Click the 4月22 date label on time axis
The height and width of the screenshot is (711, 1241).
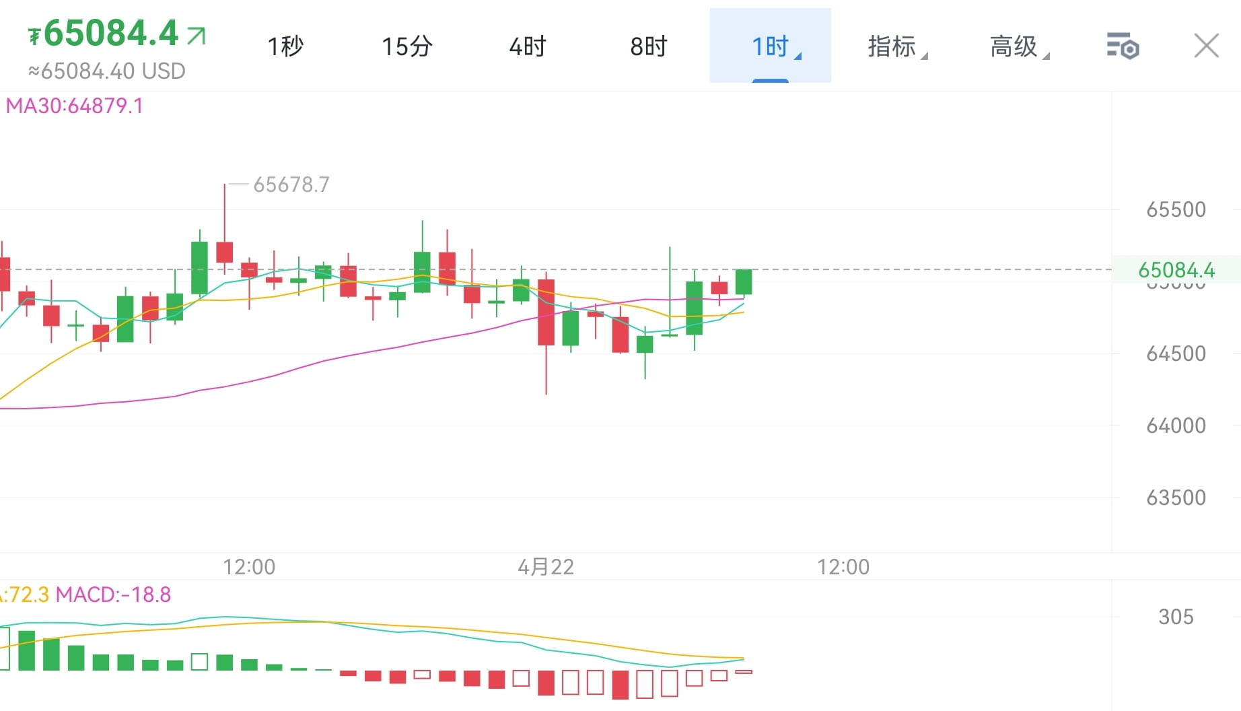[x=546, y=567]
